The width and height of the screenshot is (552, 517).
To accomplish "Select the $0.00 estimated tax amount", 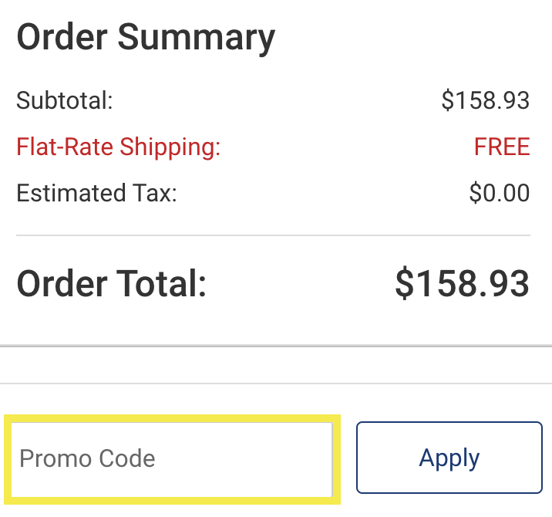I will [x=499, y=192].
